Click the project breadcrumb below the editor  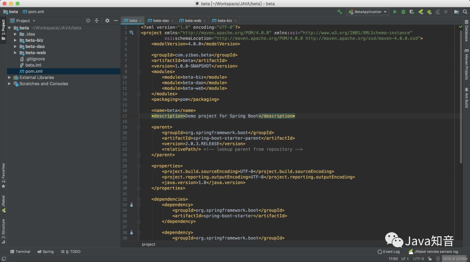click(x=148, y=244)
